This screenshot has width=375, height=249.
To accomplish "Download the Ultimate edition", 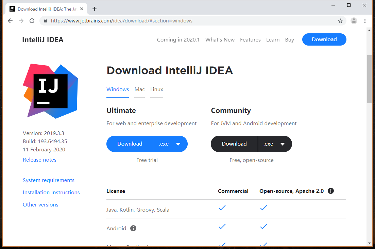I will pos(130,144).
